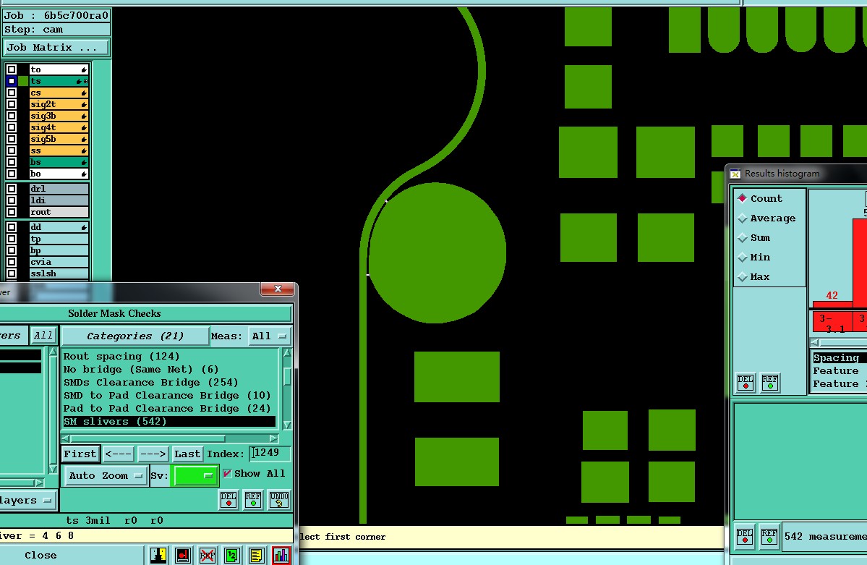Click the ts layer green color swatch
Viewport: 867px width, 565px height.
pyautogui.click(x=22, y=81)
